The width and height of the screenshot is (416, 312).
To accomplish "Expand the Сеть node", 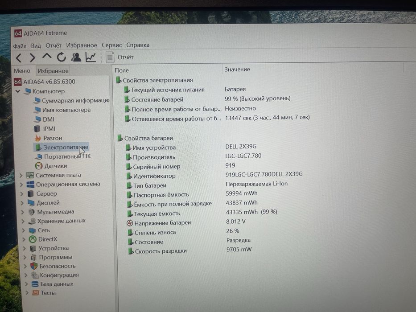I will tap(24, 230).
